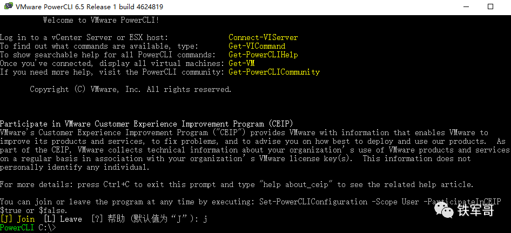Click the 'help about_ceip' text
Screen dimensions: 511x233
click(295, 184)
